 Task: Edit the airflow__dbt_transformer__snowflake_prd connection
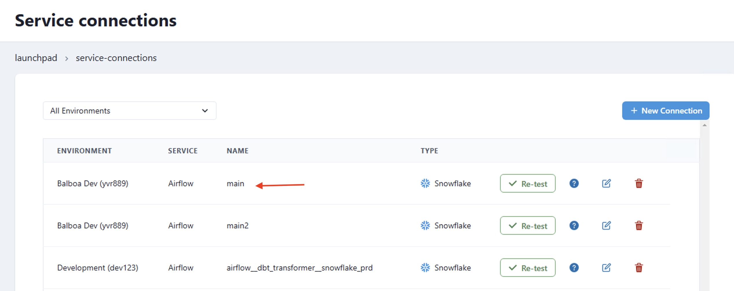click(x=606, y=268)
